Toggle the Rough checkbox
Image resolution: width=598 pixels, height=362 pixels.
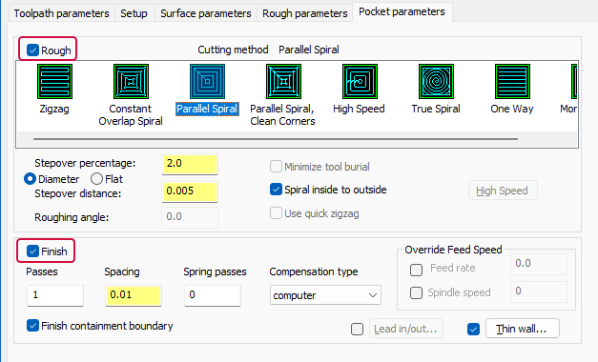tap(32, 50)
